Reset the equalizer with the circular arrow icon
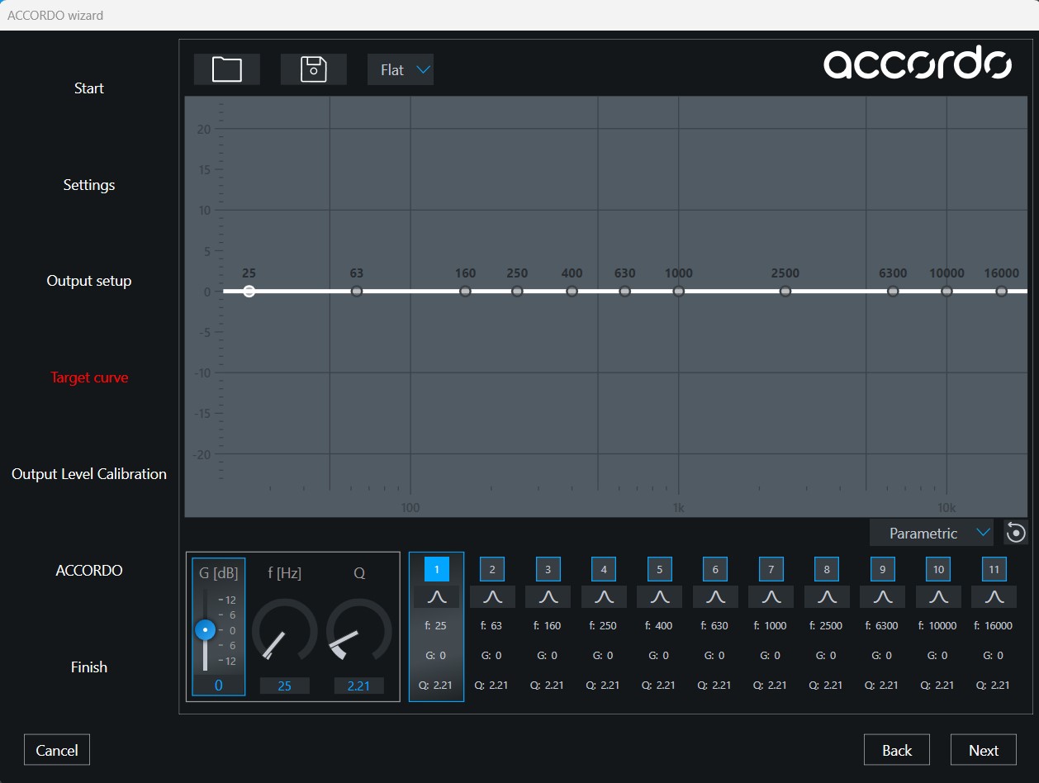 (x=1016, y=533)
